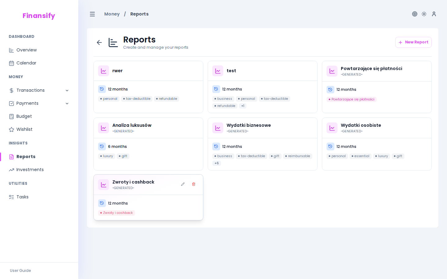Image resolution: width=447 pixels, height=279 pixels.
Task: Select Tasks under Utilities section
Action: tap(22, 197)
